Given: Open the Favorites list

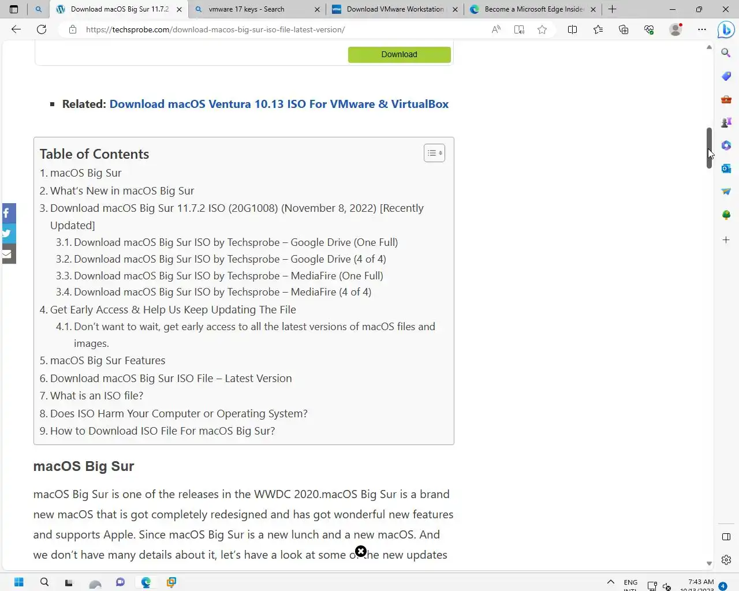Looking at the screenshot, I should tap(598, 29).
